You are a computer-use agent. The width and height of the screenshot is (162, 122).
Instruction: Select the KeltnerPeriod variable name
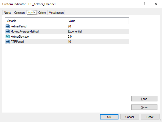[18, 26]
